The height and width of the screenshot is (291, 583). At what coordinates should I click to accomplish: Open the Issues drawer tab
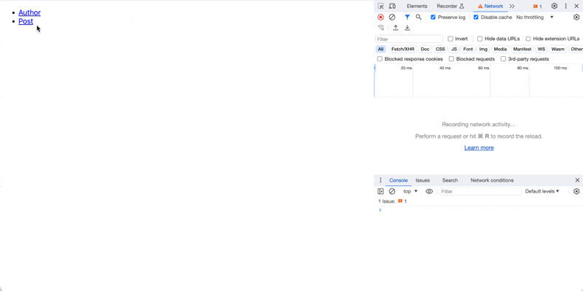pyautogui.click(x=423, y=180)
